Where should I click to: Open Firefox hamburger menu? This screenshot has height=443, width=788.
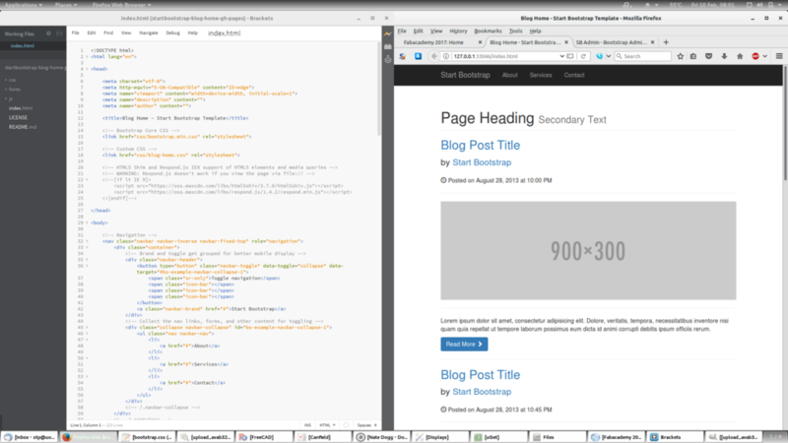click(779, 56)
